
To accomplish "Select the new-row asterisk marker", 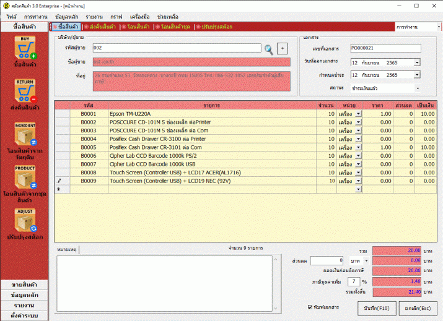I will [59, 189].
